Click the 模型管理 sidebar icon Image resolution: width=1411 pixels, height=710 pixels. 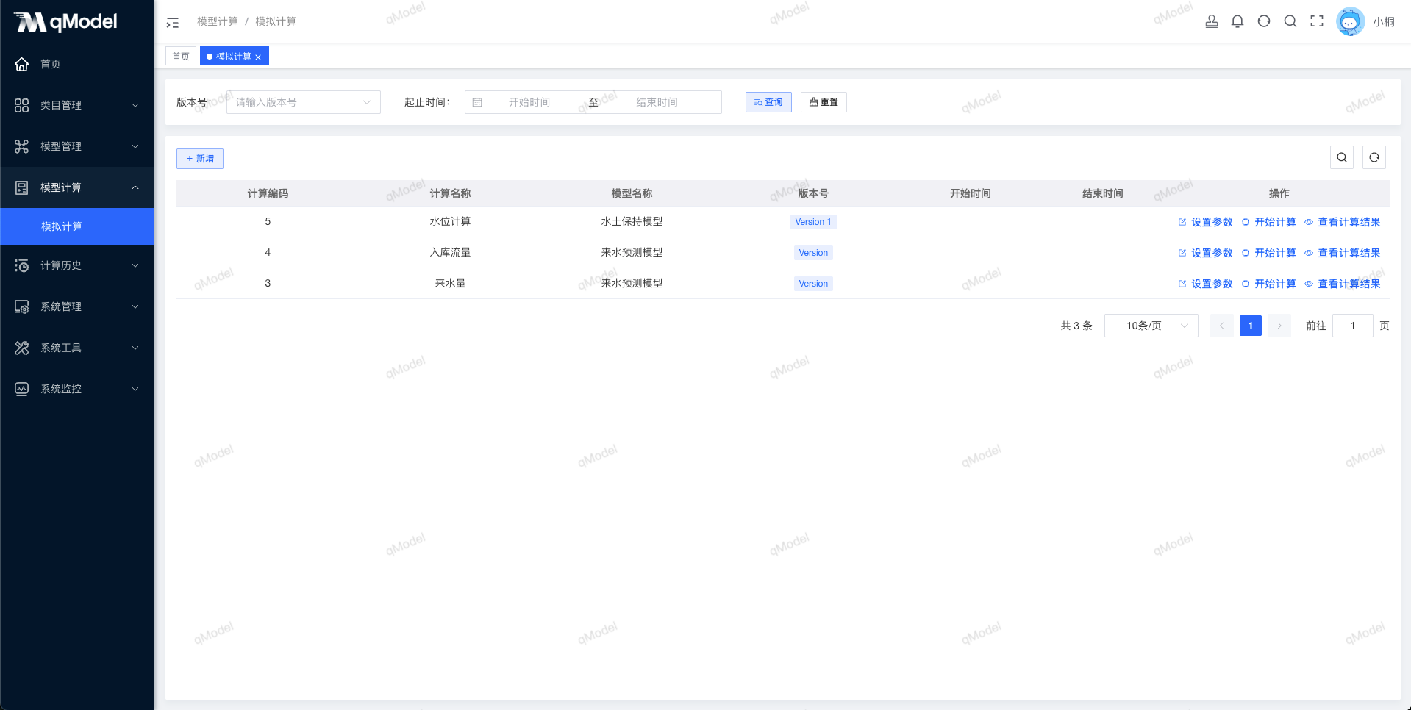coord(22,146)
